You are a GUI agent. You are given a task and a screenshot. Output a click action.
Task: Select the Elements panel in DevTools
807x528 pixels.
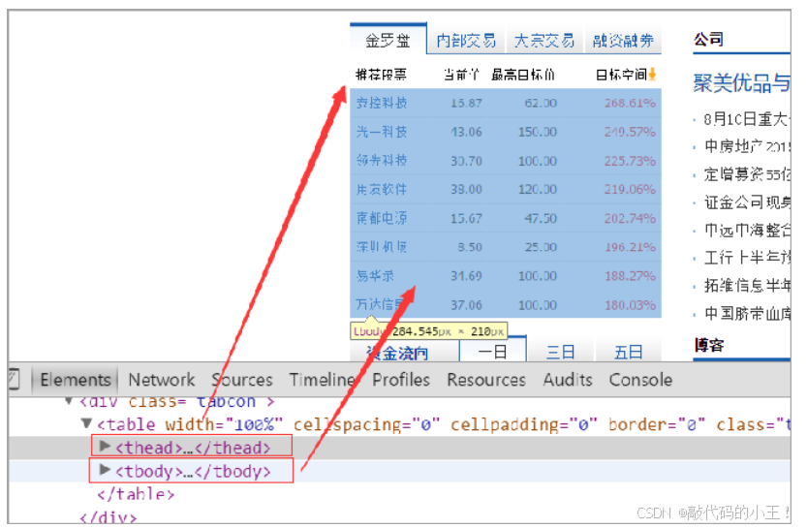(76, 380)
